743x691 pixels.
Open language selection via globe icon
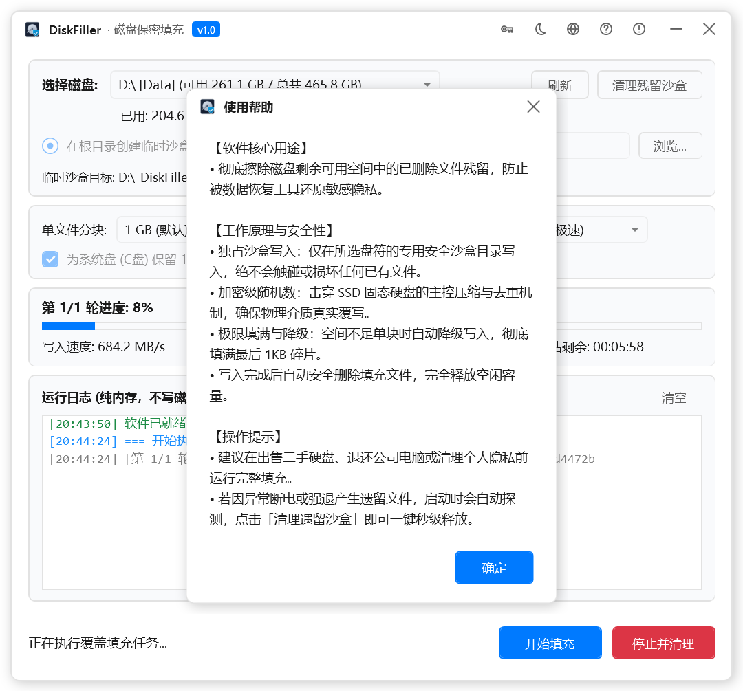tap(573, 30)
